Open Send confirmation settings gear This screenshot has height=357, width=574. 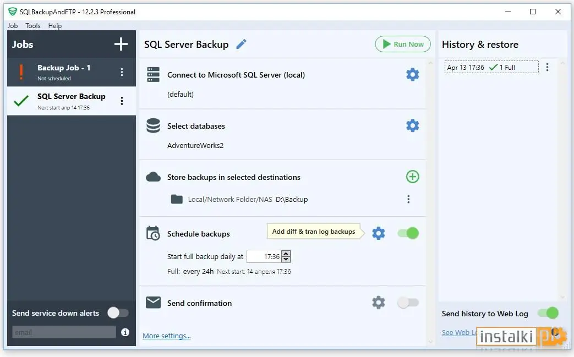point(379,303)
